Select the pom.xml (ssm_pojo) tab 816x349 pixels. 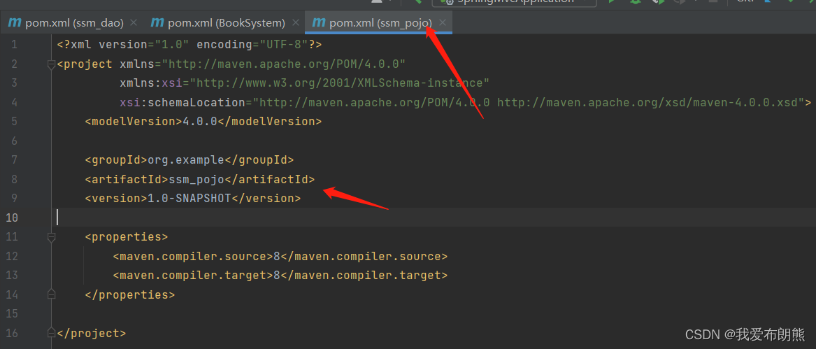(380, 23)
